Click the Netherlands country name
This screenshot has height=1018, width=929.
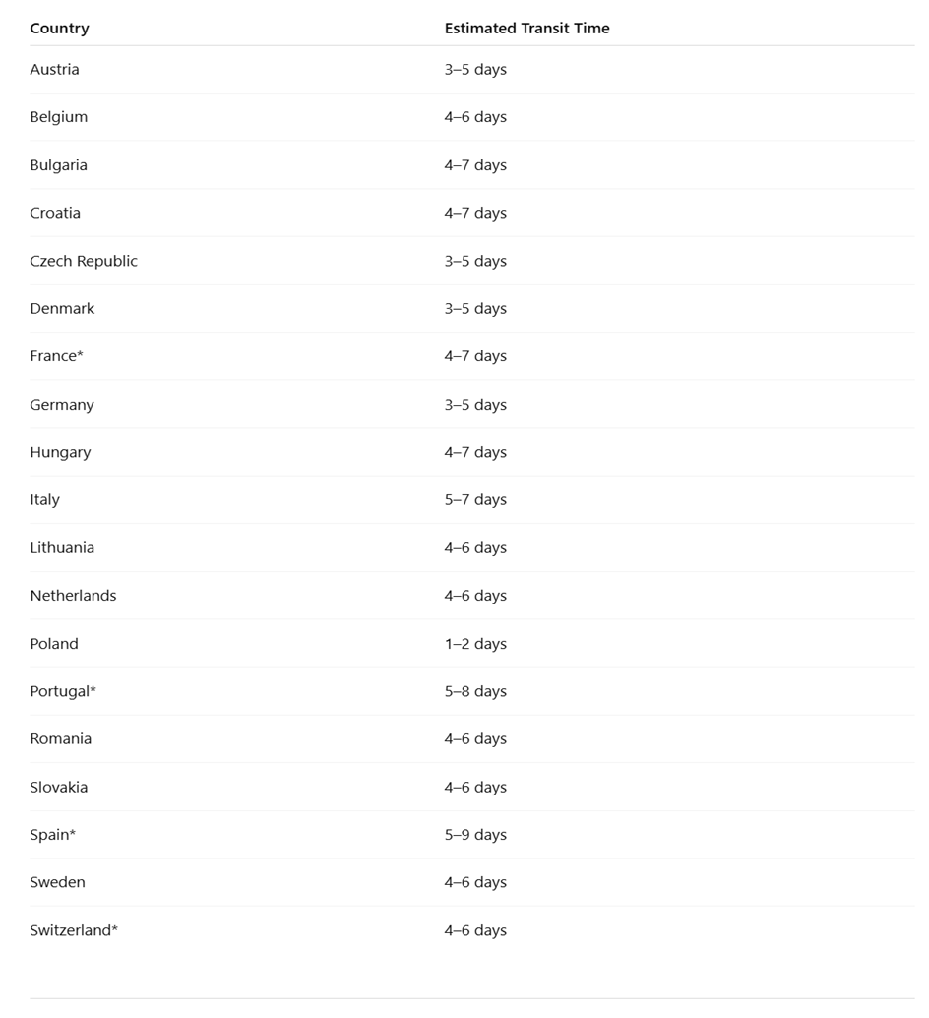73,596
